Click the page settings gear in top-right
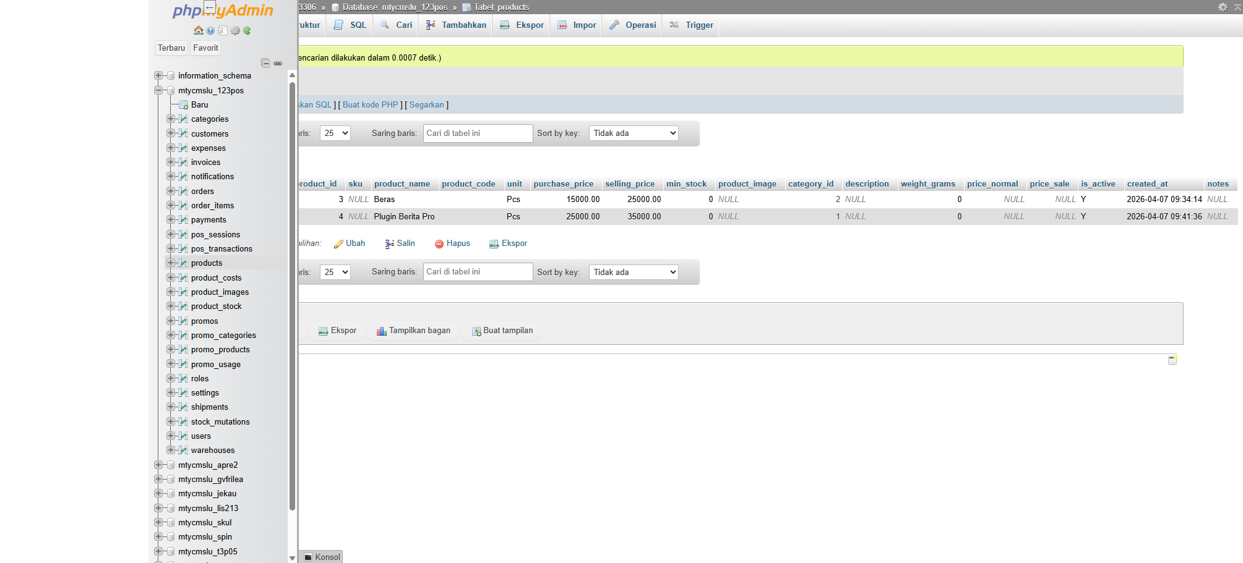The height and width of the screenshot is (563, 1243). pyautogui.click(x=1223, y=7)
